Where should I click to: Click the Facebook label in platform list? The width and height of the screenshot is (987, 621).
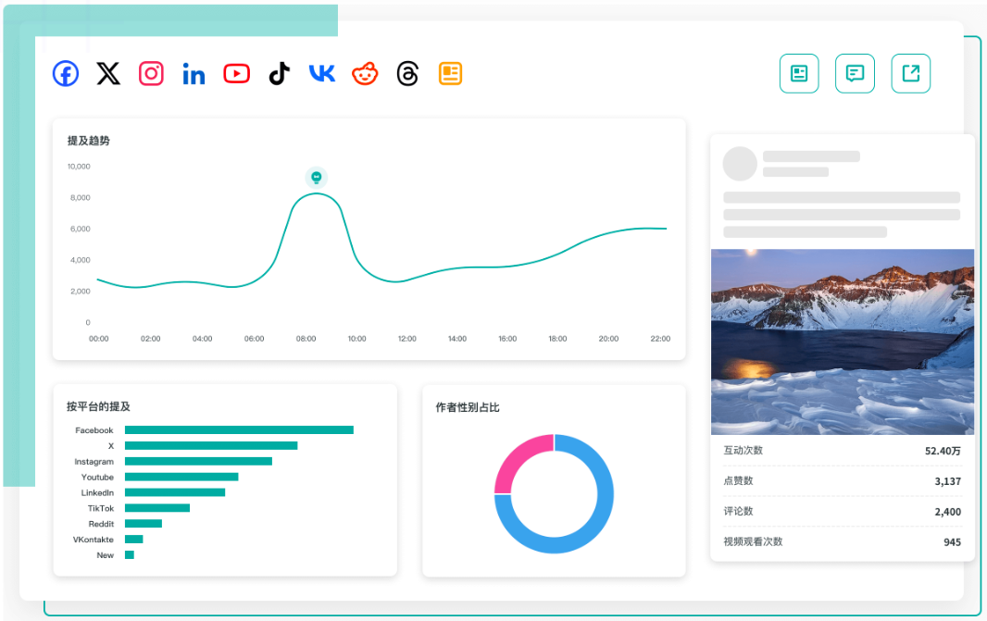tap(94, 430)
